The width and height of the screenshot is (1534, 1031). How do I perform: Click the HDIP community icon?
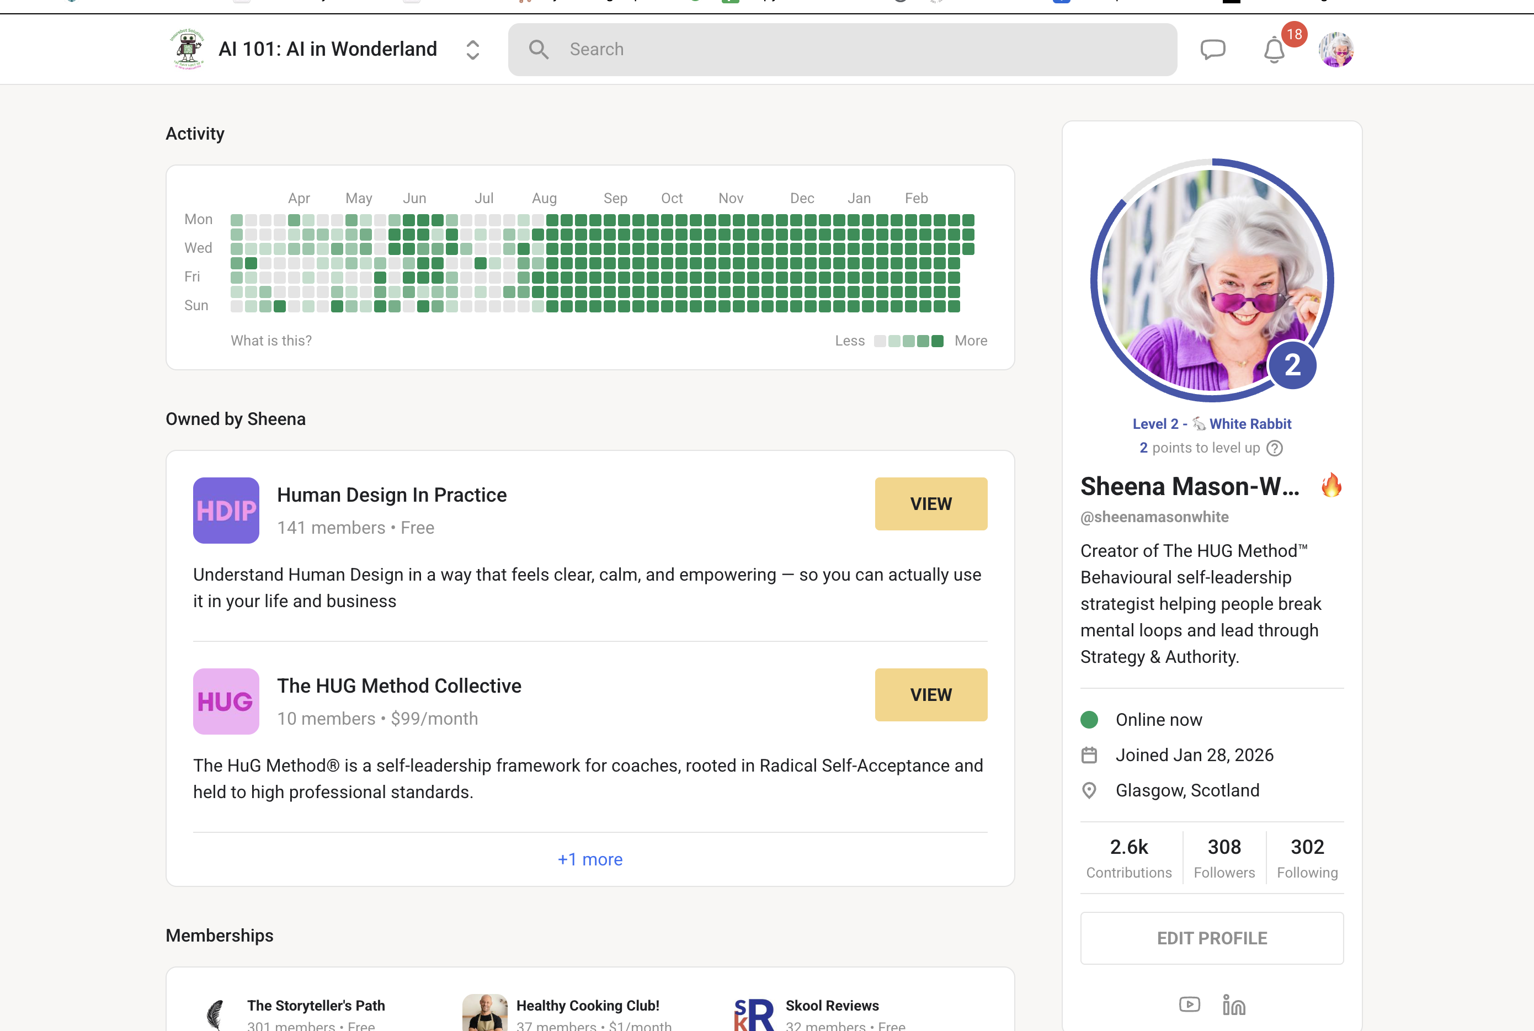click(x=226, y=510)
